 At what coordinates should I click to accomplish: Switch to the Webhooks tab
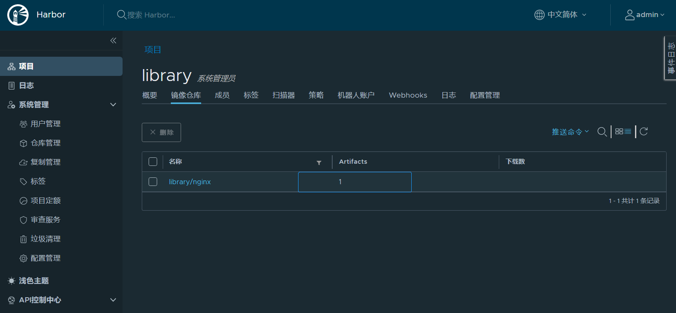(408, 95)
